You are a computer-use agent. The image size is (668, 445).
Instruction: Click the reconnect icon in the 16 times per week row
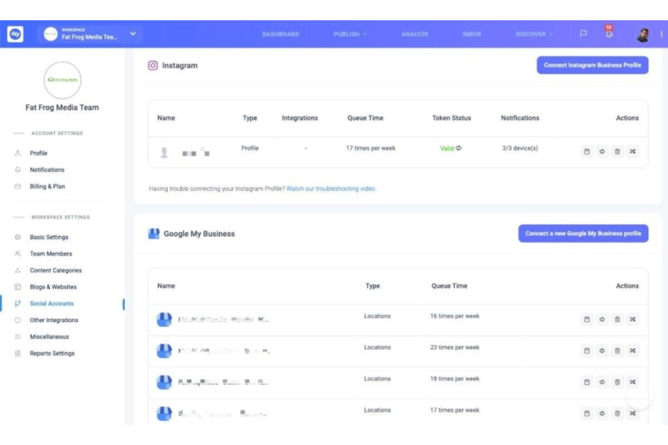coord(602,319)
